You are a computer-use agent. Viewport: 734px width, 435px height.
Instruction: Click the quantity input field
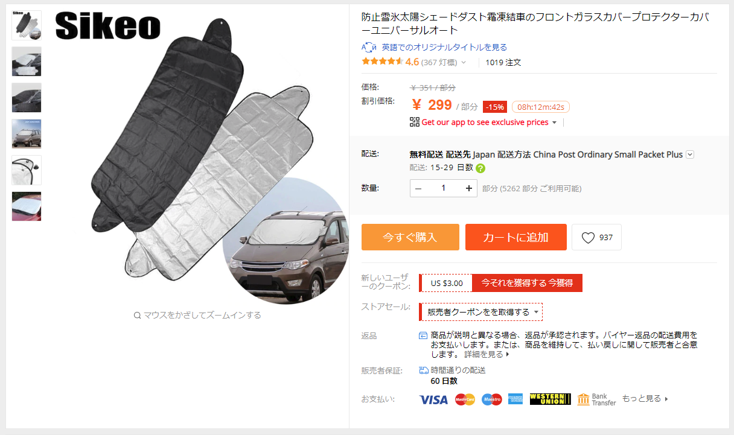coord(444,188)
